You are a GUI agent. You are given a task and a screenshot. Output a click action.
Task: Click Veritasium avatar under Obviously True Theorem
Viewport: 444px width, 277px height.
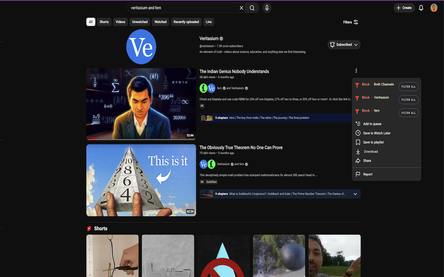(204, 164)
